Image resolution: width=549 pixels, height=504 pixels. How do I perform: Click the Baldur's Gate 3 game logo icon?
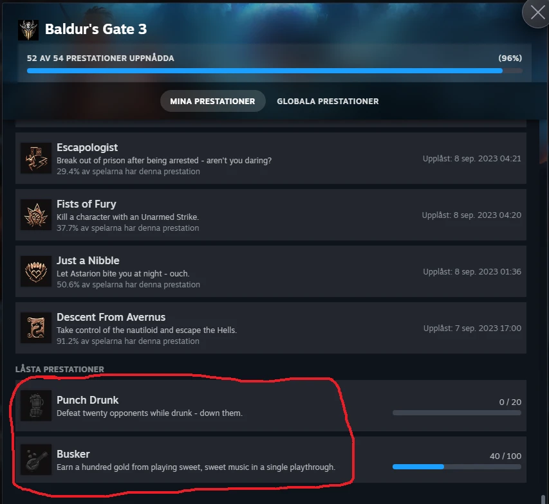tap(28, 30)
